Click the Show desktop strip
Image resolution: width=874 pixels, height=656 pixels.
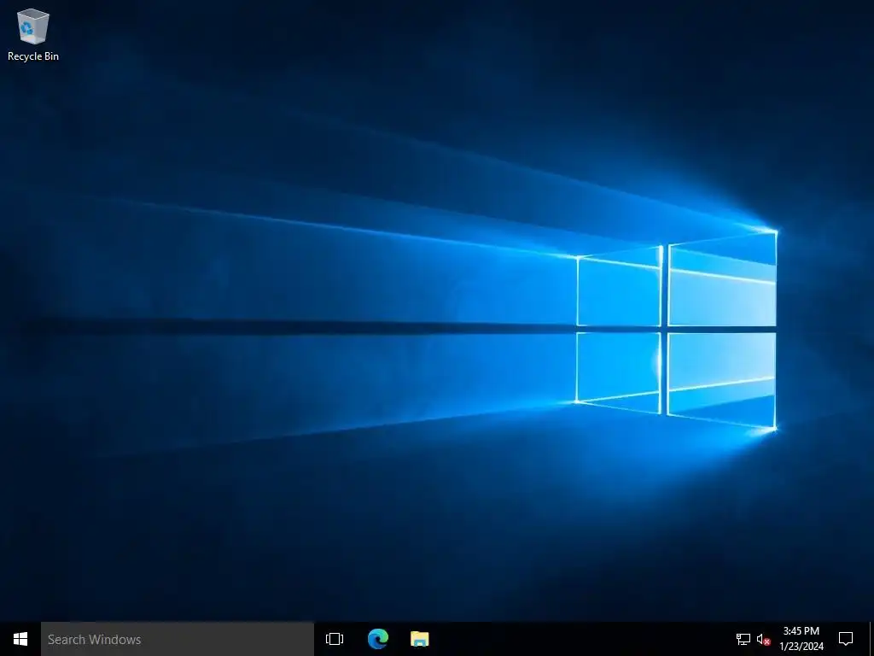(871, 639)
